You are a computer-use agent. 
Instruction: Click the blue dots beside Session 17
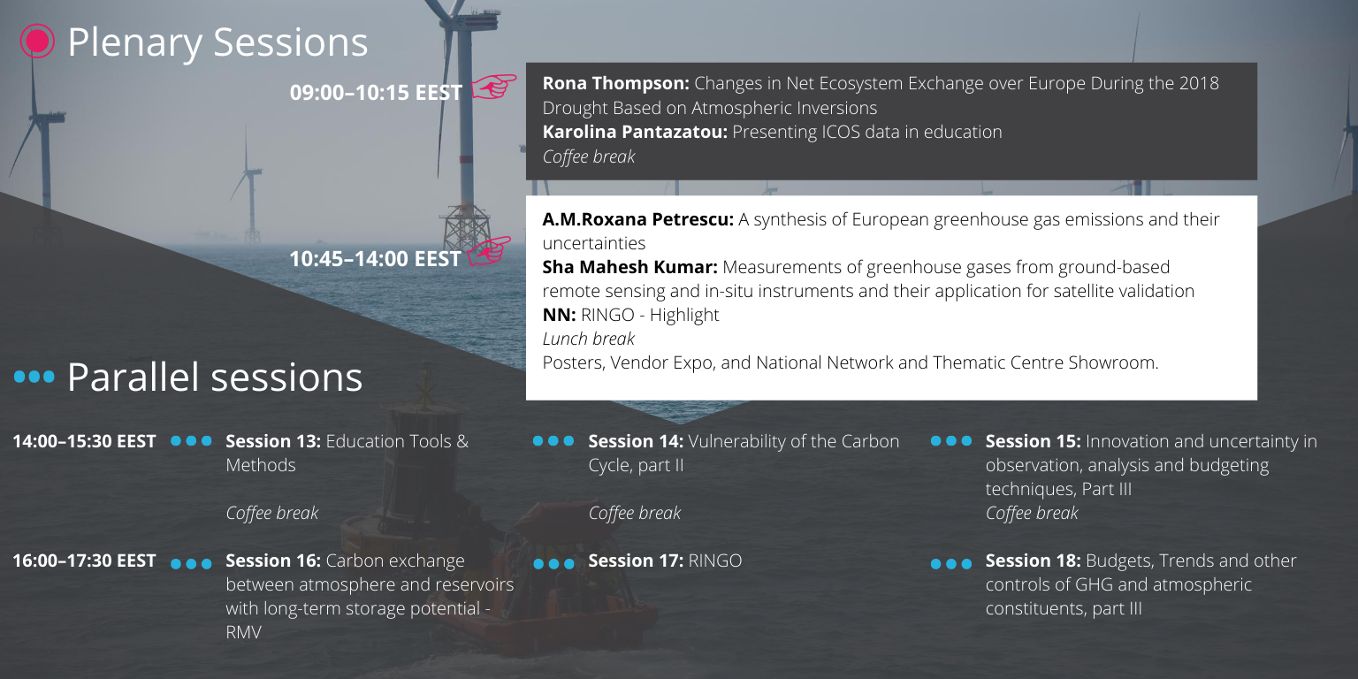coord(553,562)
